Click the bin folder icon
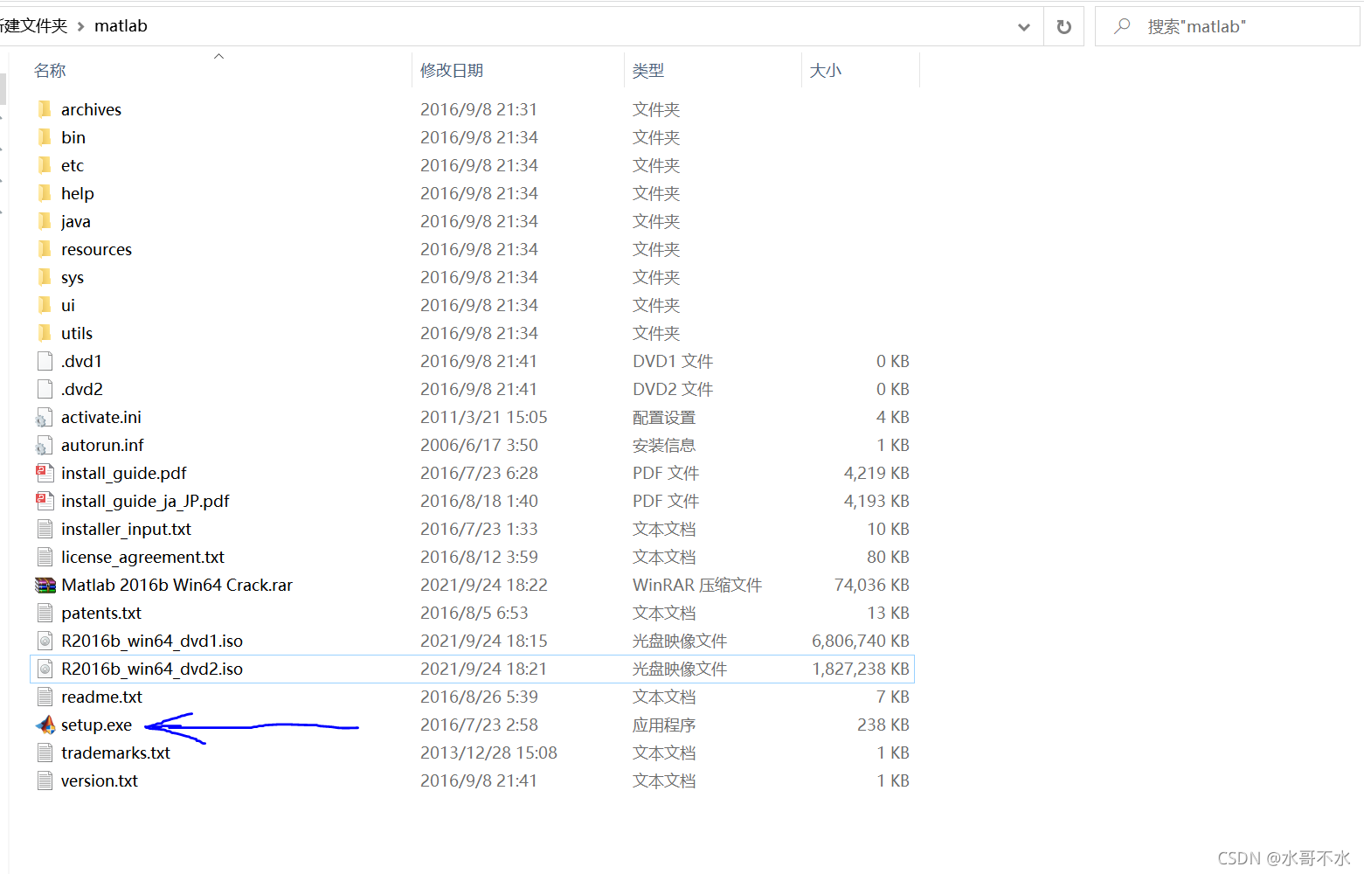This screenshot has width=1364, height=874. click(x=45, y=137)
